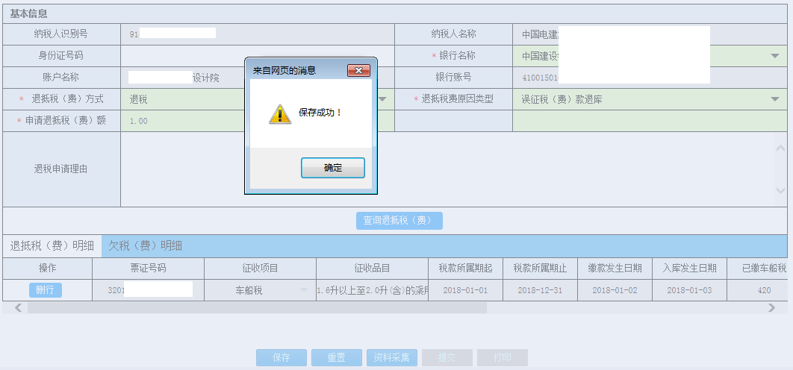Switch to the 欠税(费)明细 tab
Viewport: 793px width, 370px height.
[x=145, y=246]
